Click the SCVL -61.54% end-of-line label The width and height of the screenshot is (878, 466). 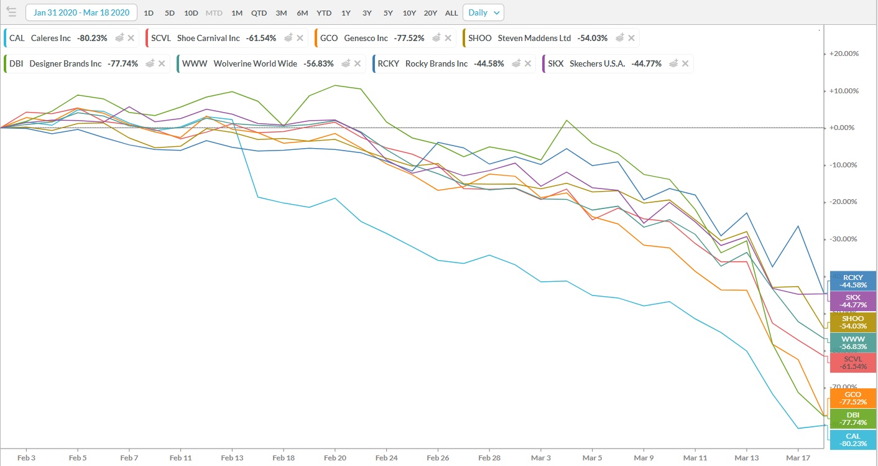[853, 363]
